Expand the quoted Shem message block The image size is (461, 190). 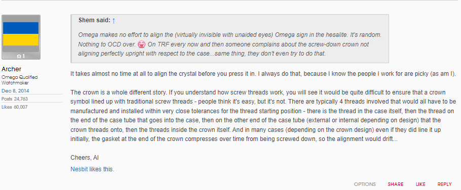click(230, 38)
